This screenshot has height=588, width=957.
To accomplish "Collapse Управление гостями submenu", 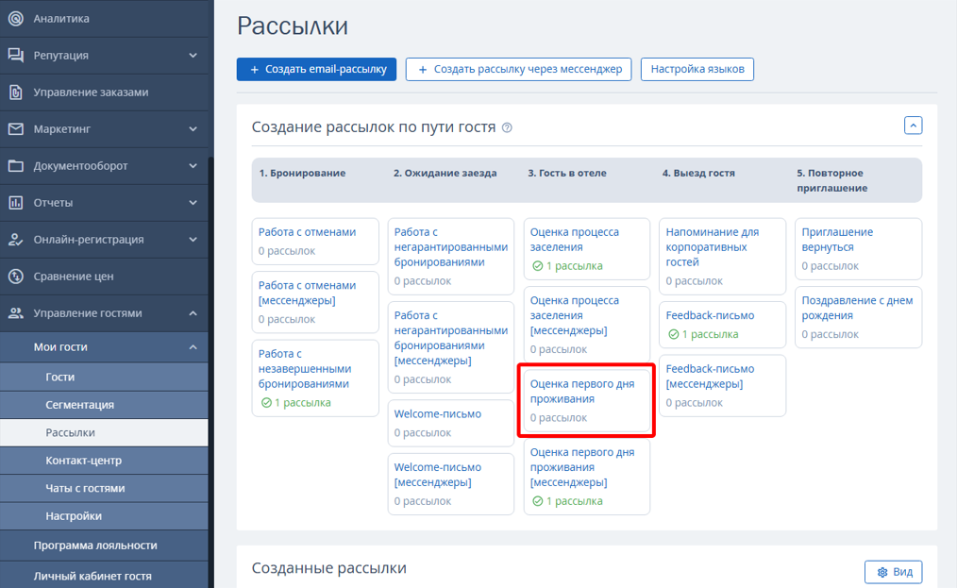I will pyautogui.click(x=193, y=312).
